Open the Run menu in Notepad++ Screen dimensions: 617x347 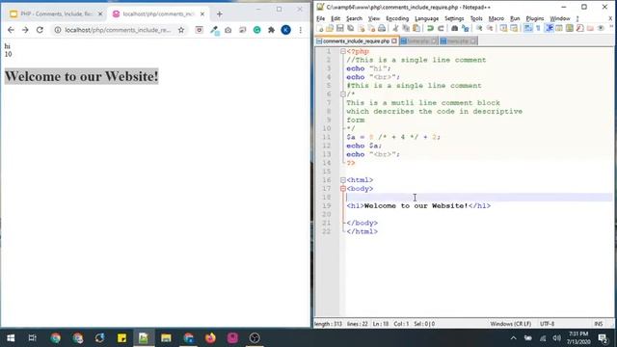coord(515,18)
